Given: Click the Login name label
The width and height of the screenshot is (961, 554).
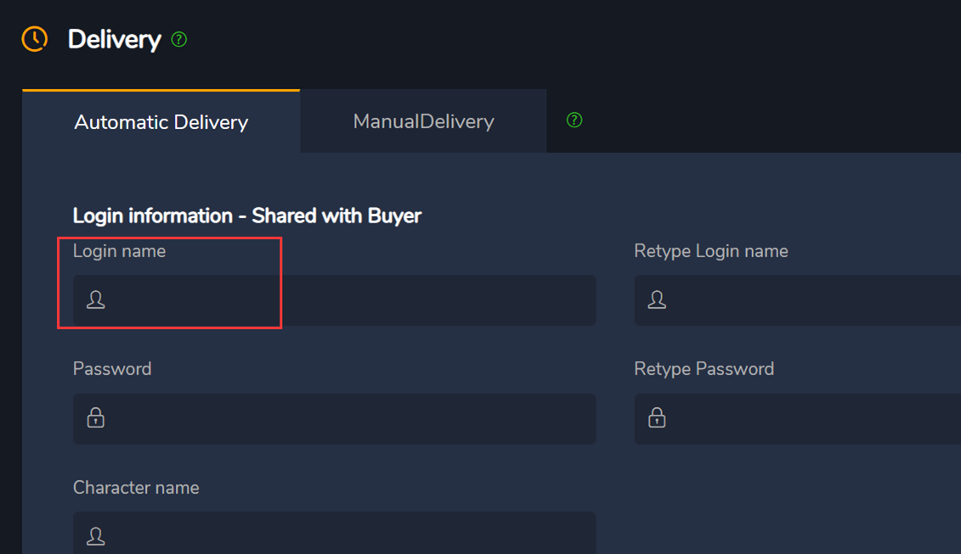Looking at the screenshot, I should coord(120,251).
